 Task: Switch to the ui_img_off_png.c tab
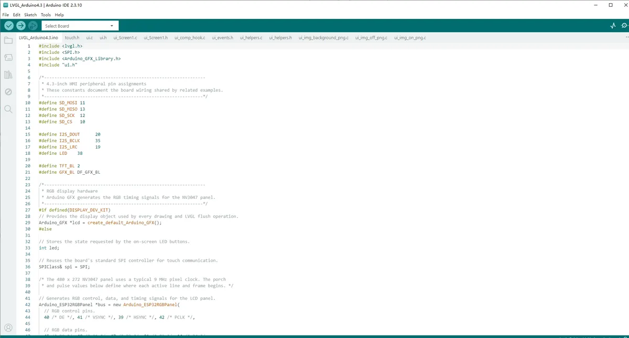tap(371, 38)
